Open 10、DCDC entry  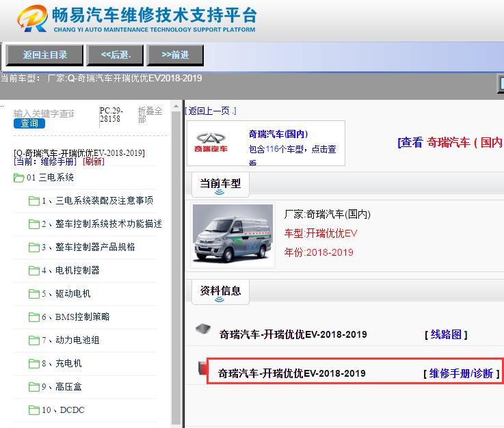tap(63, 410)
